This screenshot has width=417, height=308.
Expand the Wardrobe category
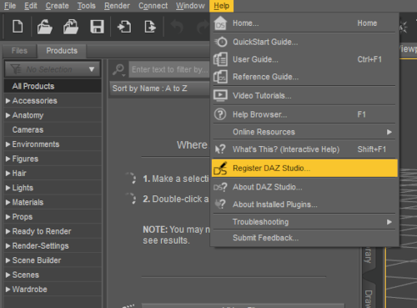[8, 290]
